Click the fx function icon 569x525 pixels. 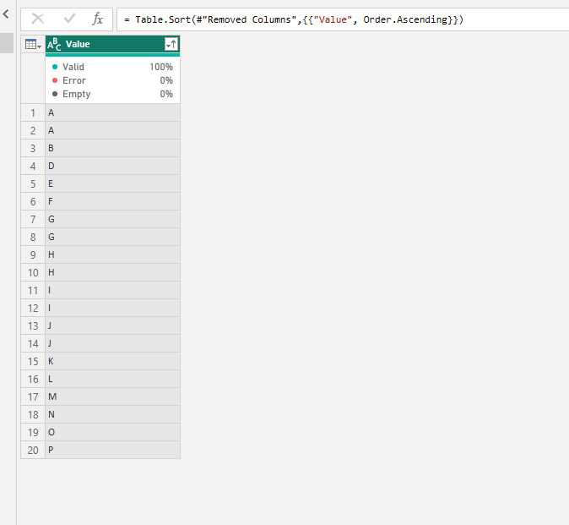97,19
